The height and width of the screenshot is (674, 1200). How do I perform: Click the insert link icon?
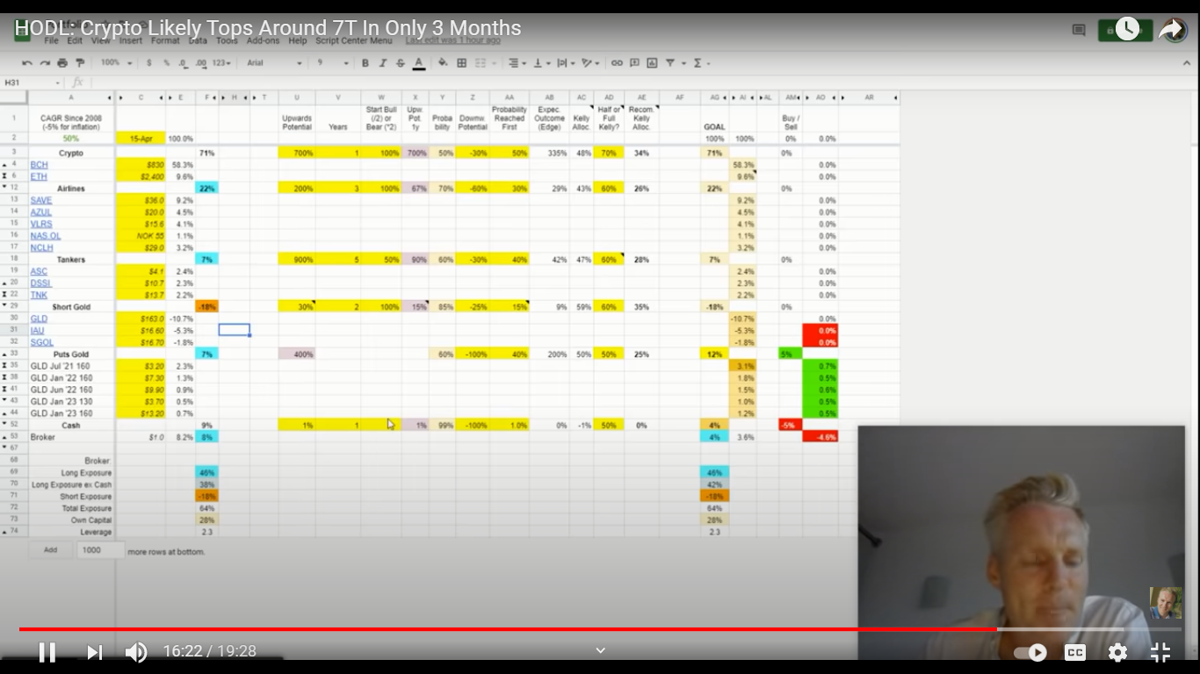617,63
